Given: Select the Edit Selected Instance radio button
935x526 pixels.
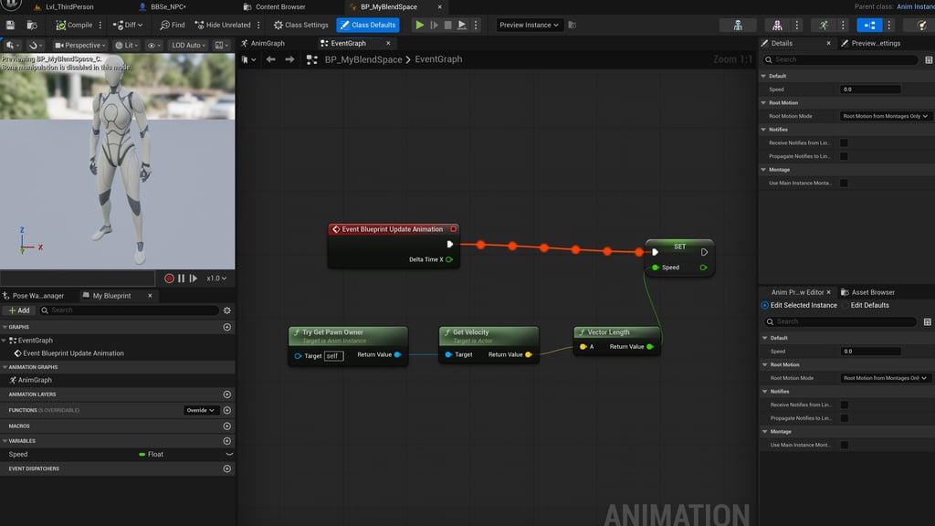Looking at the screenshot, I should (x=765, y=305).
